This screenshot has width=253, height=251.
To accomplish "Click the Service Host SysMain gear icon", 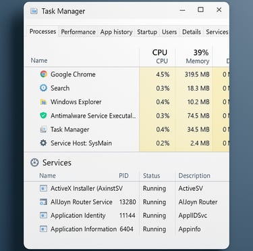I will coord(43,143).
